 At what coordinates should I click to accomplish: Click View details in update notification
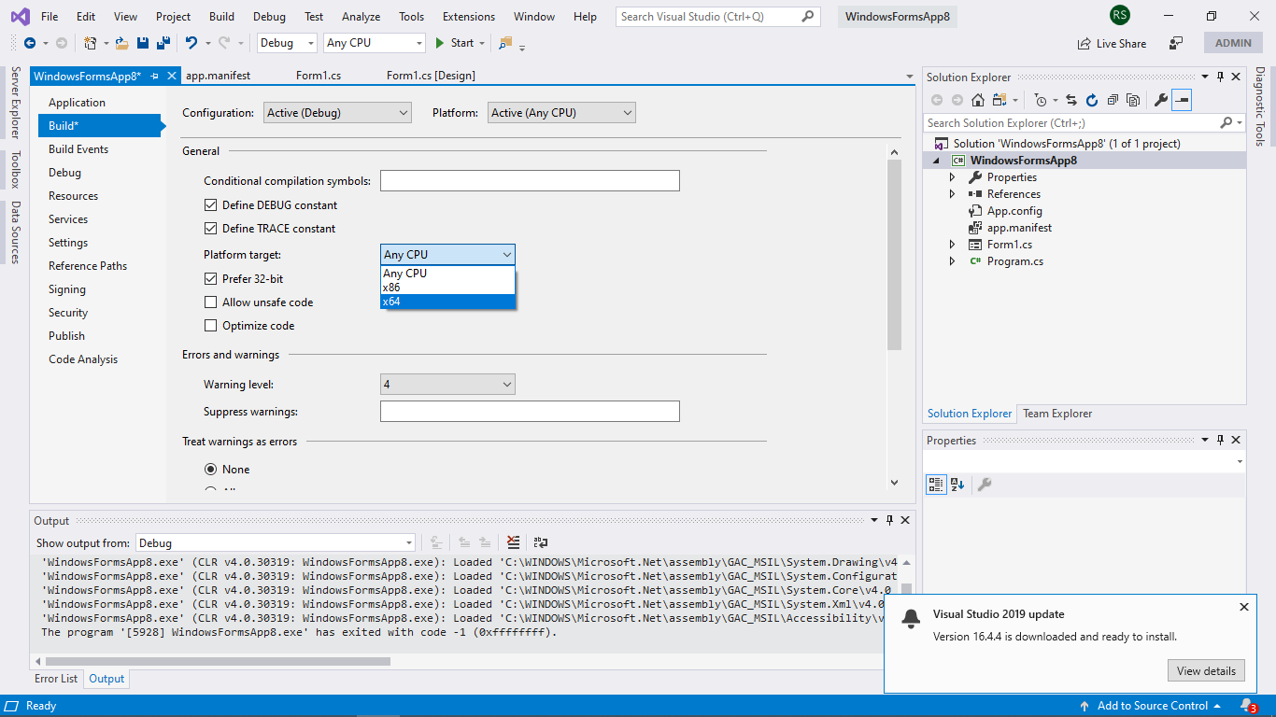pyautogui.click(x=1206, y=670)
